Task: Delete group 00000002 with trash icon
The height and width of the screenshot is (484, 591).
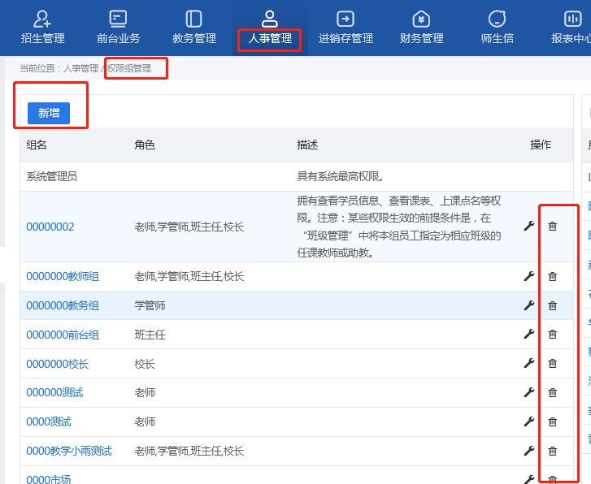Action: [x=553, y=226]
